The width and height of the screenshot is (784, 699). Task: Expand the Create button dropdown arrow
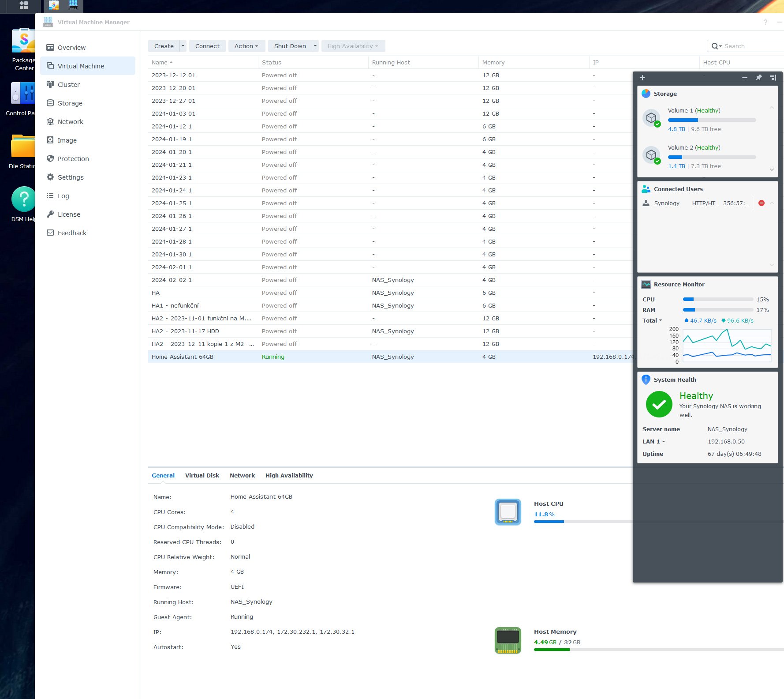pyautogui.click(x=183, y=46)
